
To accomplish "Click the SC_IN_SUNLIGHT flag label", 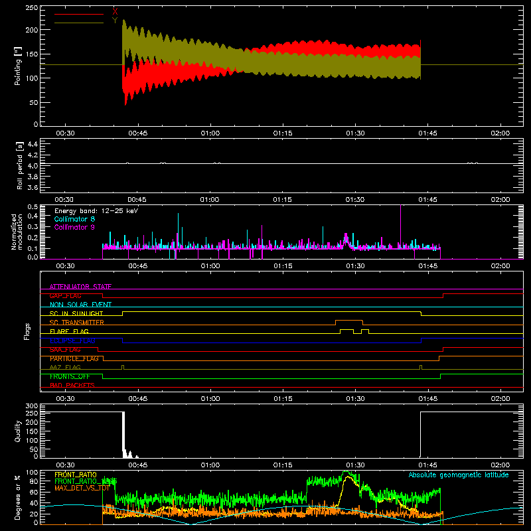I will 76,313.
